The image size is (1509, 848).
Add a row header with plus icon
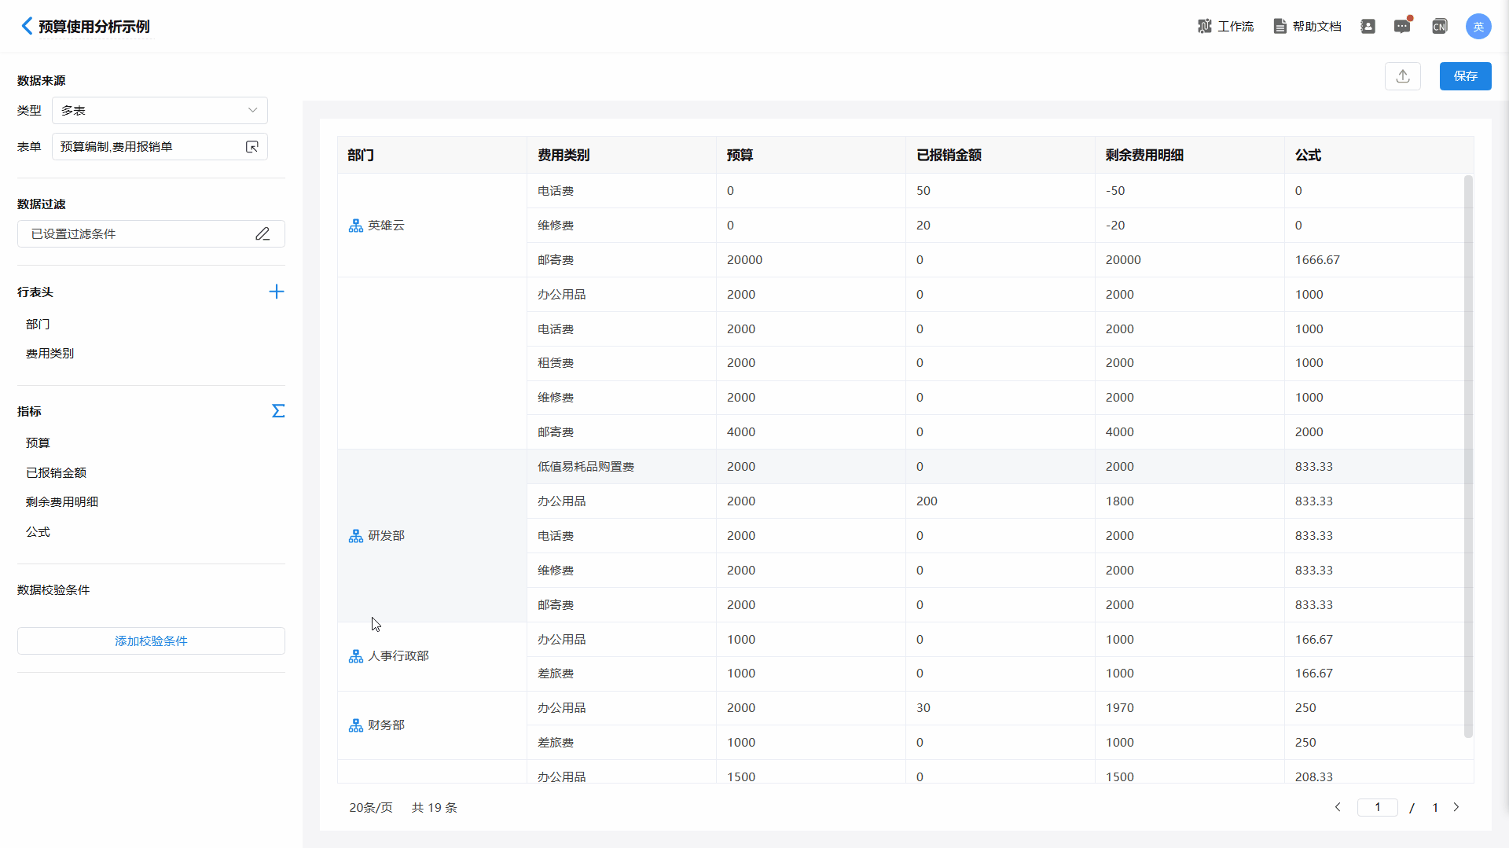(x=277, y=292)
